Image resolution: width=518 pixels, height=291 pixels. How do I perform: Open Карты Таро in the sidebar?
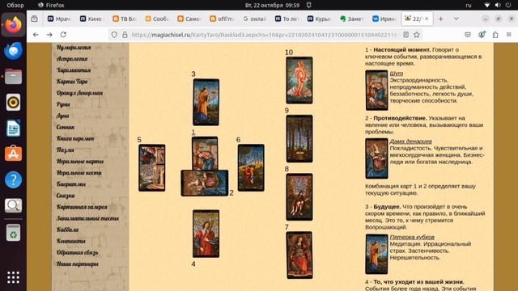[72, 82]
